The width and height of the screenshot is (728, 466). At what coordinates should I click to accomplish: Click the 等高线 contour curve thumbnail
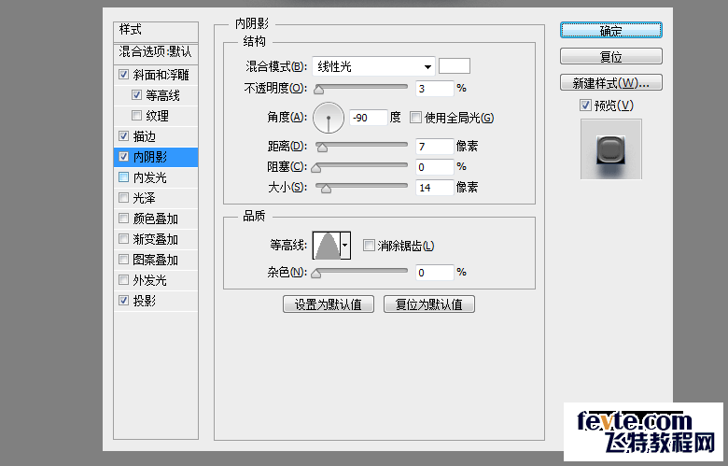[327, 245]
